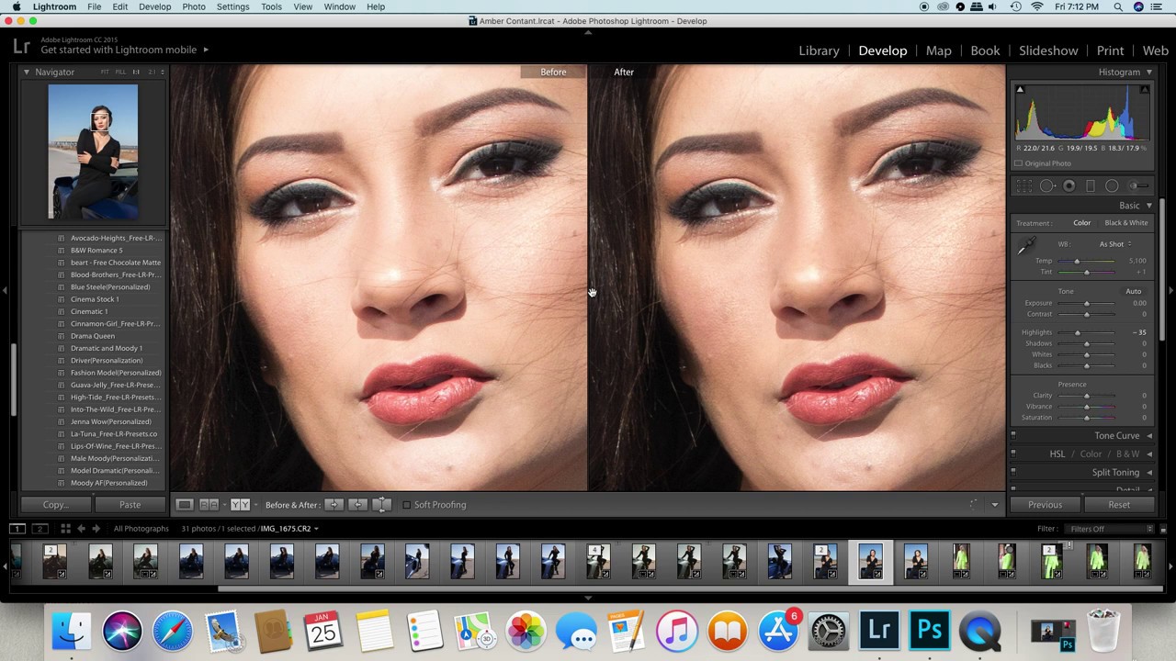Switch to the Slideshow module
Screen dimensions: 1176x661
[1048, 50]
